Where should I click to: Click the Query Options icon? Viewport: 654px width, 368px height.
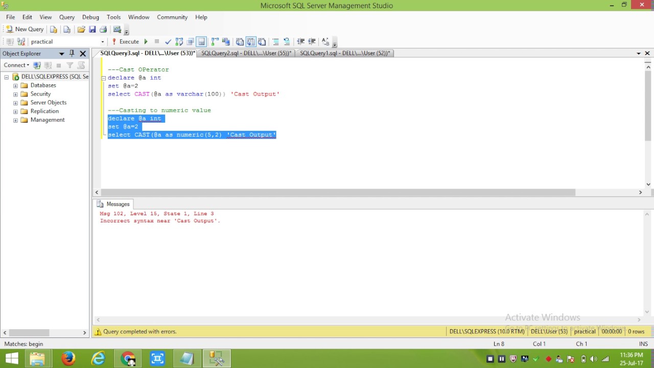coord(191,42)
